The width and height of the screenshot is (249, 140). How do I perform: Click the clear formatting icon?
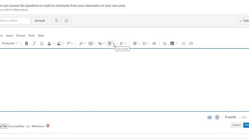tap(165, 43)
